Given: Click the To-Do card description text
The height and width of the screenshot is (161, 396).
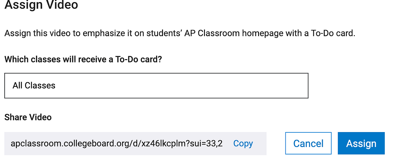Looking at the screenshot, I should point(180,34).
